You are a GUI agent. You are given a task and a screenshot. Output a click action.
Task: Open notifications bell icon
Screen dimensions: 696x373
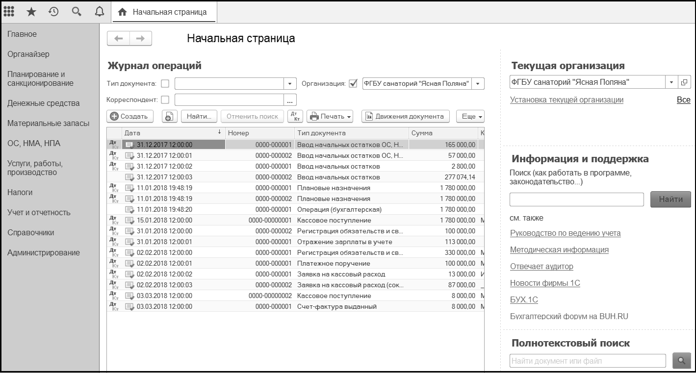tap(100, 12)
